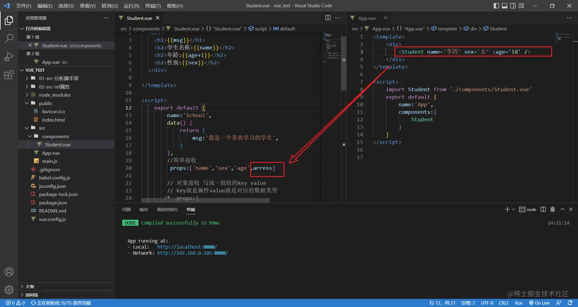Click horizontal scrollbar in Student.vue editor
This screenshot has width=578, height=307.
click(x=205, y=200)
